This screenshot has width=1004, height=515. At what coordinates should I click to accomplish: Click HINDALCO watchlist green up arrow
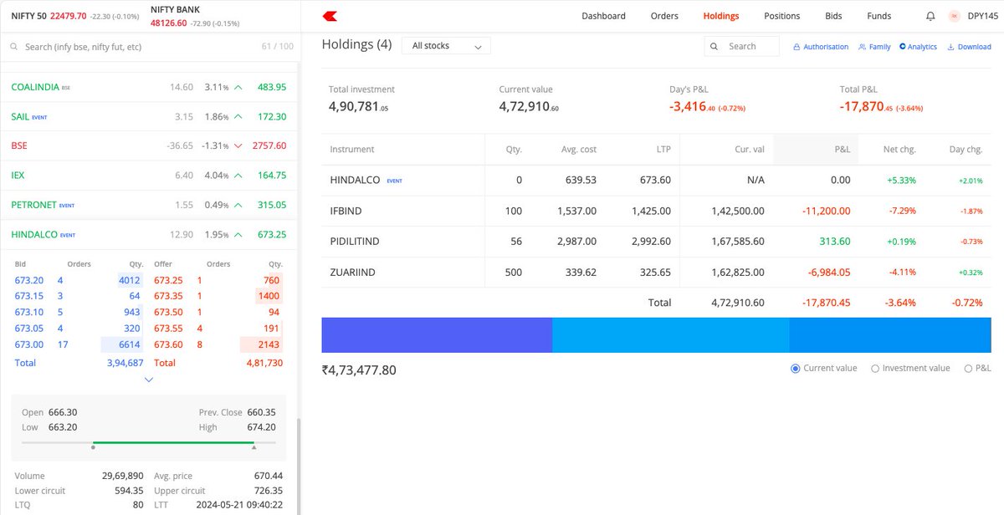(238, 235)
